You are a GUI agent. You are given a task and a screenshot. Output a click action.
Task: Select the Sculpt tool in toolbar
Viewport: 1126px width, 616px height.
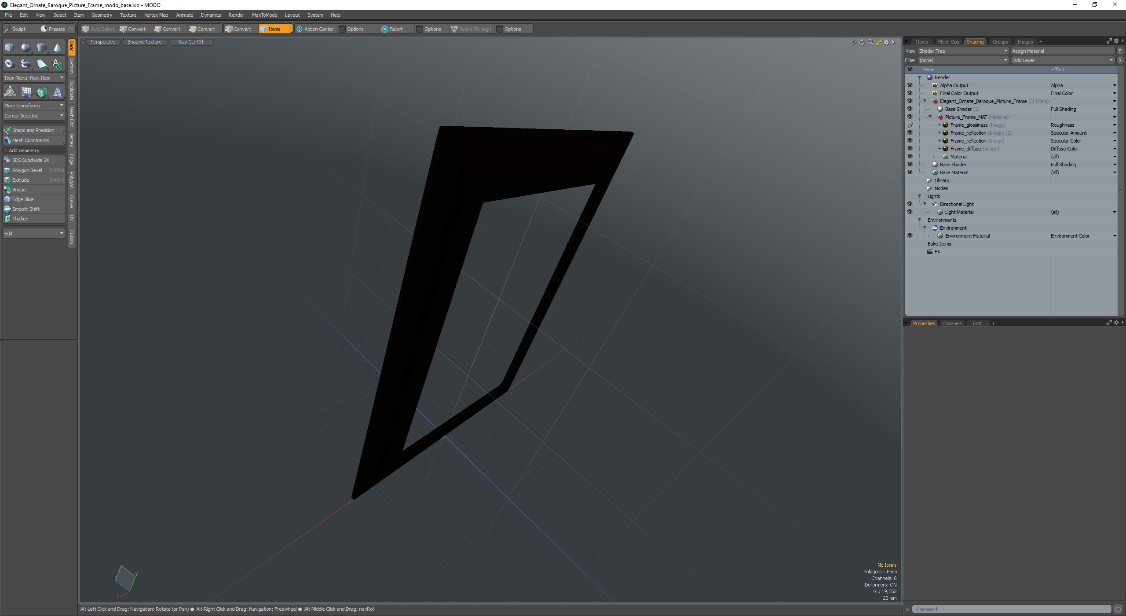pos(17,29)
